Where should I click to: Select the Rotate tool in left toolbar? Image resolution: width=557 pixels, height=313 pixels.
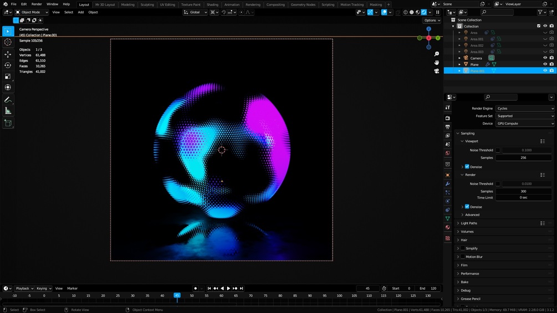pos(8,65)
